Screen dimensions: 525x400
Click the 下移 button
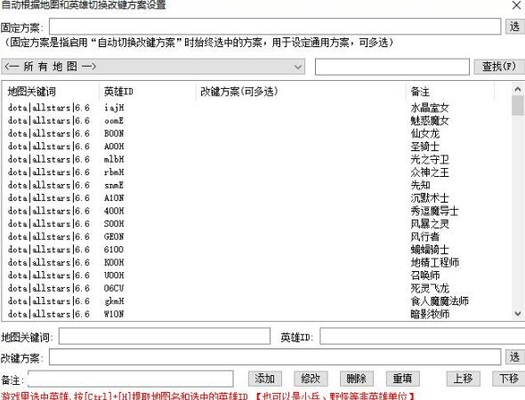coord(509,379)
